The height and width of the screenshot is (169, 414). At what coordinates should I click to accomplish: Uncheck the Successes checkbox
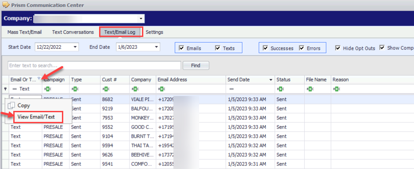pos(265,48)
